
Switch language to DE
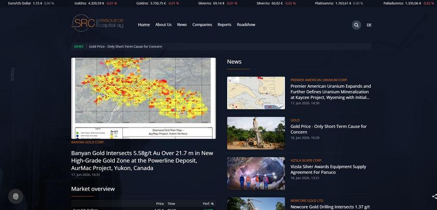[x=369, y=25]
